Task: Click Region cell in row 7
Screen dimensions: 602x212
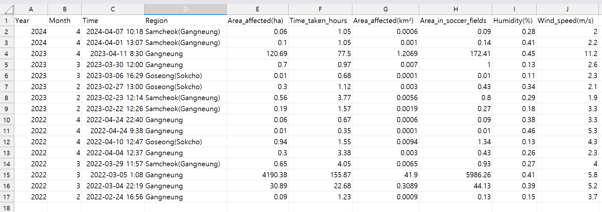Action: [x=185, y=87]
